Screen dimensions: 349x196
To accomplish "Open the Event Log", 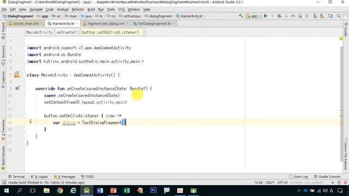I will tap(298, 176).
